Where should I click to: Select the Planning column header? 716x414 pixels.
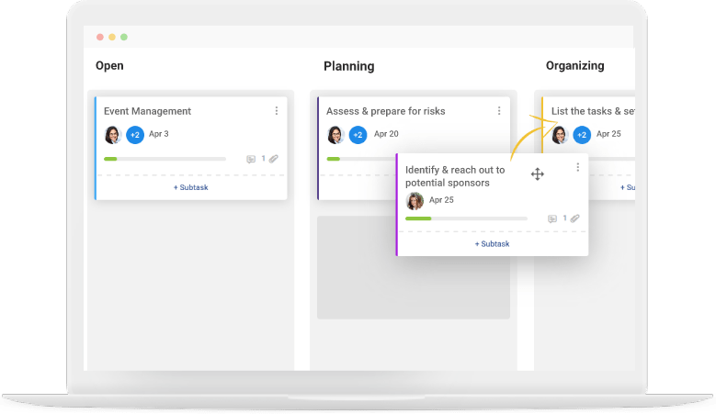pyautogui.click(x=348, y=66)
